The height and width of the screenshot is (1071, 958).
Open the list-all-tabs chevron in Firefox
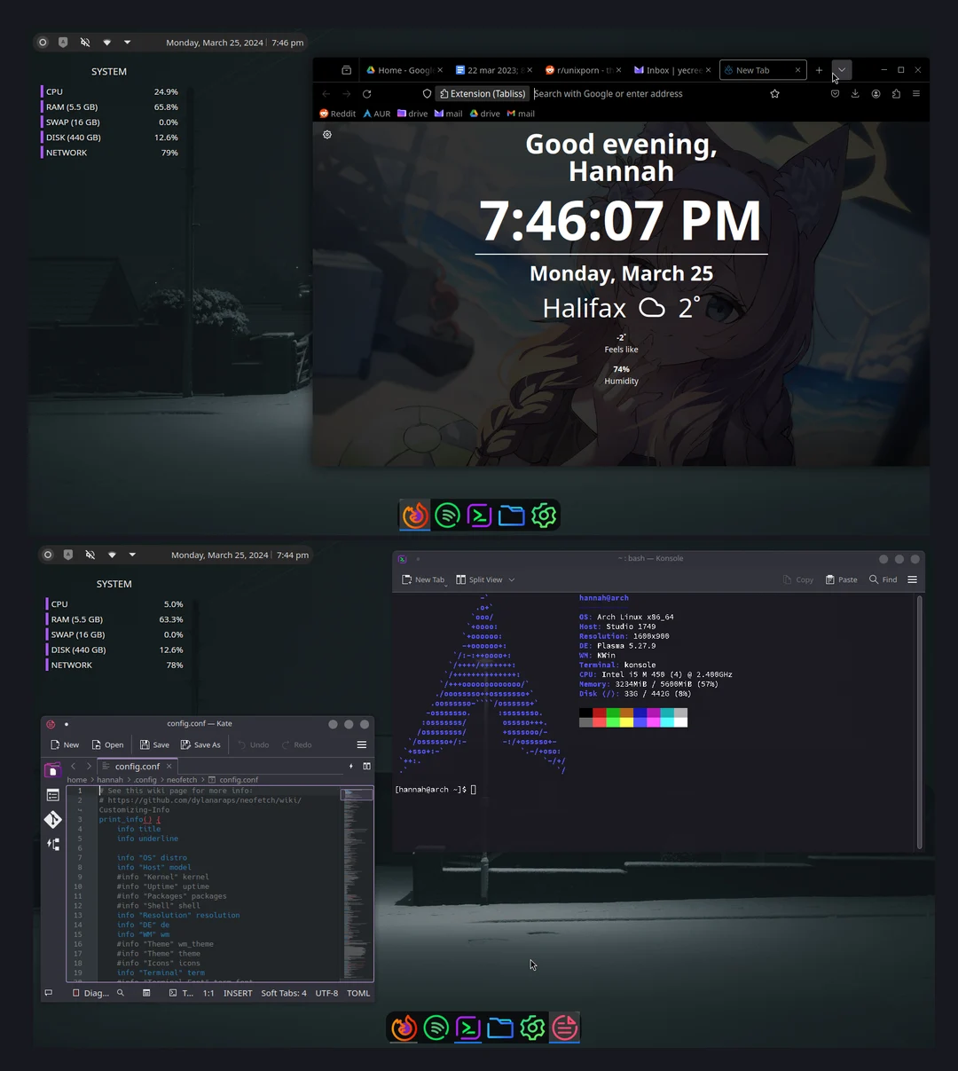tap(841, 70)
